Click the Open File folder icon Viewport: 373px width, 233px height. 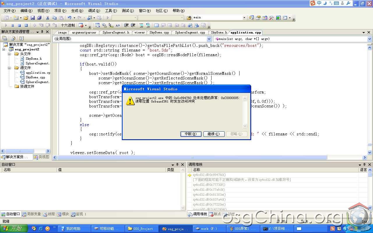click(x=26, y=18)
